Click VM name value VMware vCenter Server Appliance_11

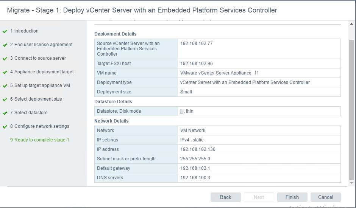(x=219, y=73)
